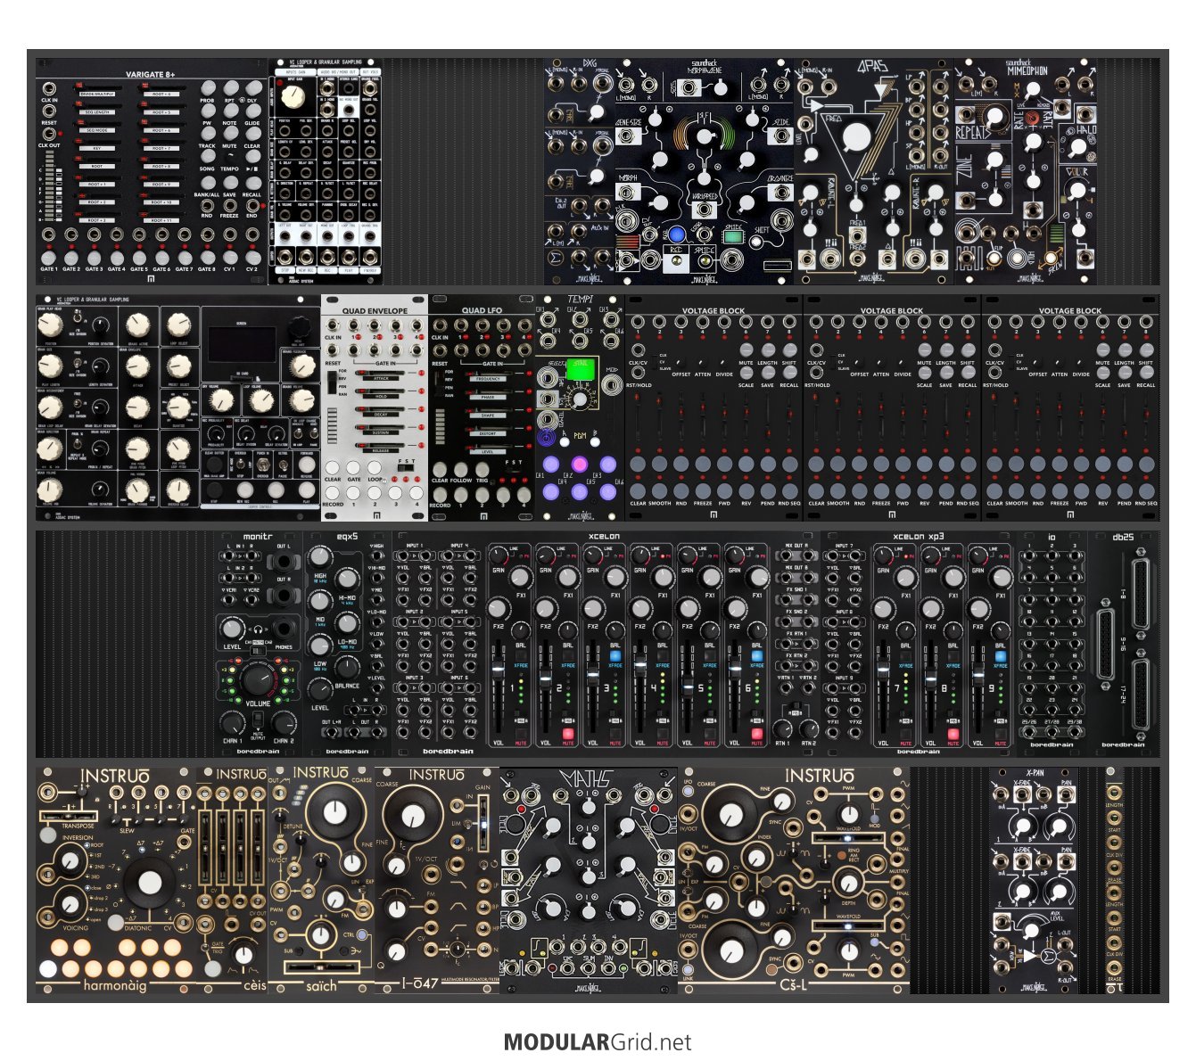Click the play/stop button on Varigate 8+
This screenshot has width=1196, height=1061.
(x=252, y=155)
